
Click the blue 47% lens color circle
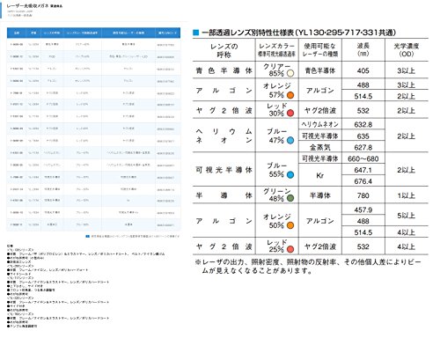(290, 141)
